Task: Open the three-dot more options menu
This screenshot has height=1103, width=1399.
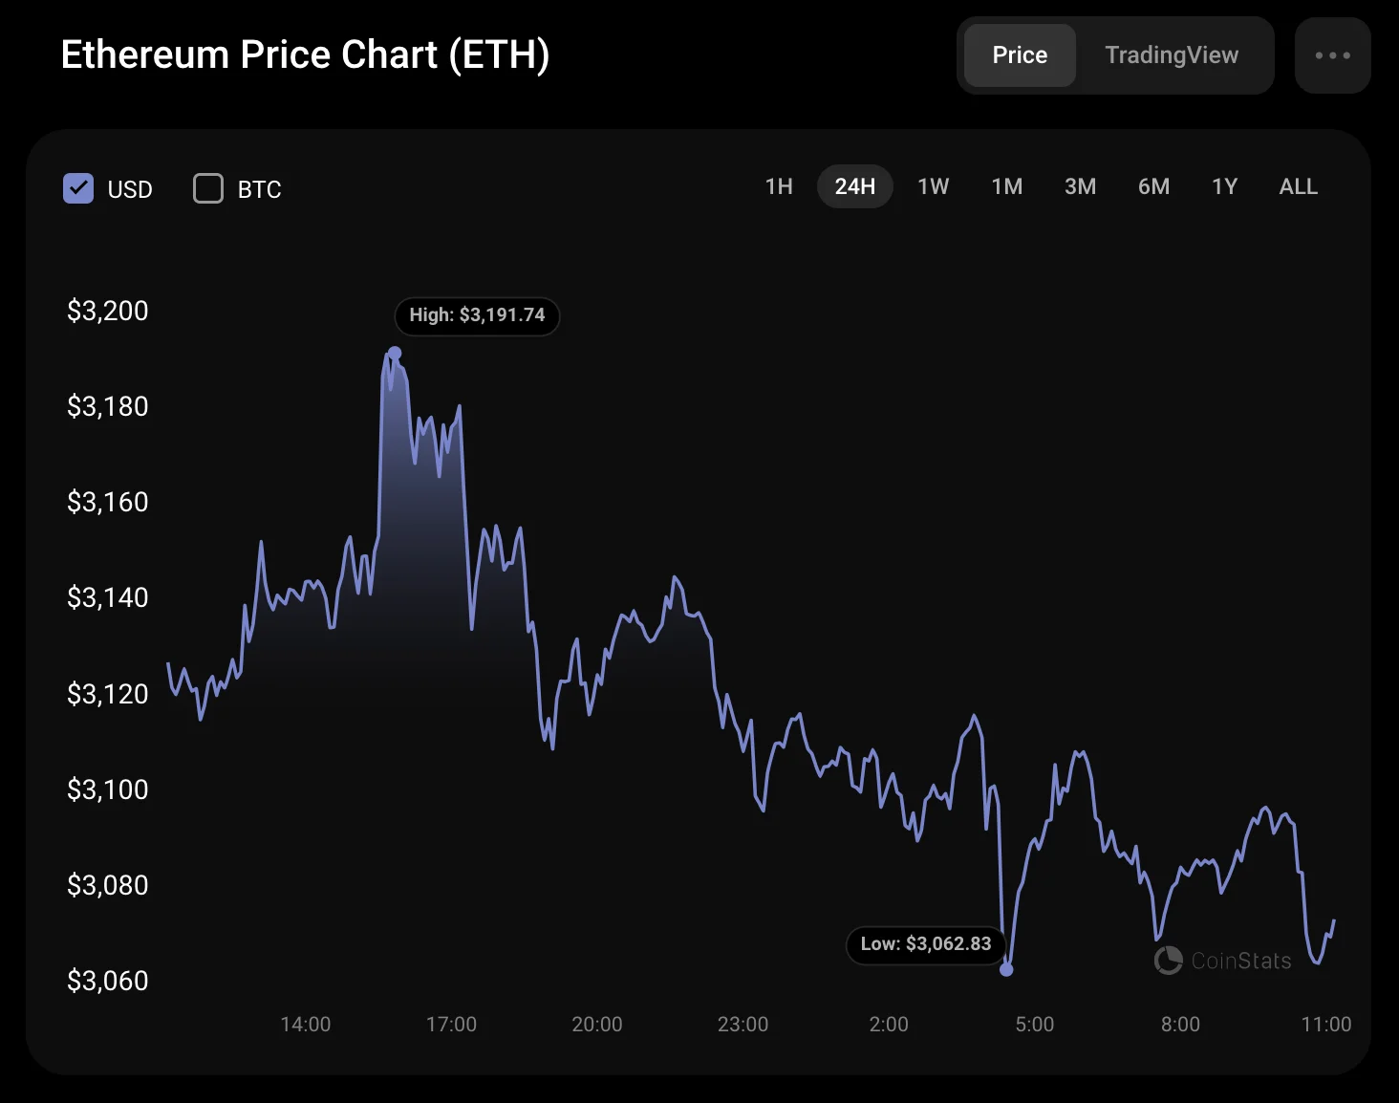Action: coord(1332,55)
